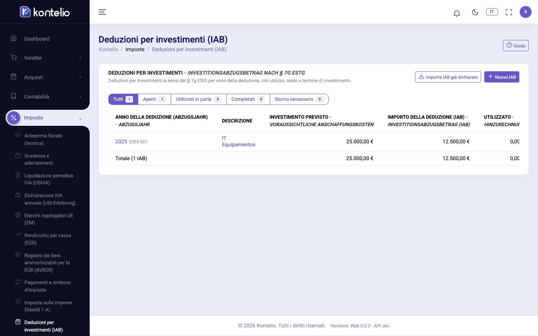Click Importa IAB già dichiarato button
The width and height of the screenshot is (538, 336).
pyautogui.click(x=448, y=77)
